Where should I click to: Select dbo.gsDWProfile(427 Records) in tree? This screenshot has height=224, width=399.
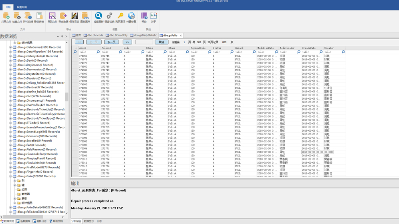pos(37,105)
